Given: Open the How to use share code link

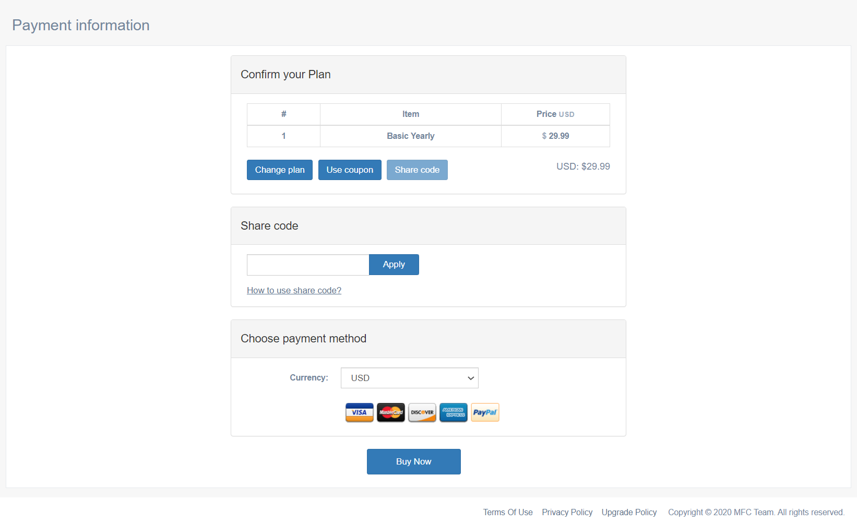Looking at the screenshot, I should 294,291.
